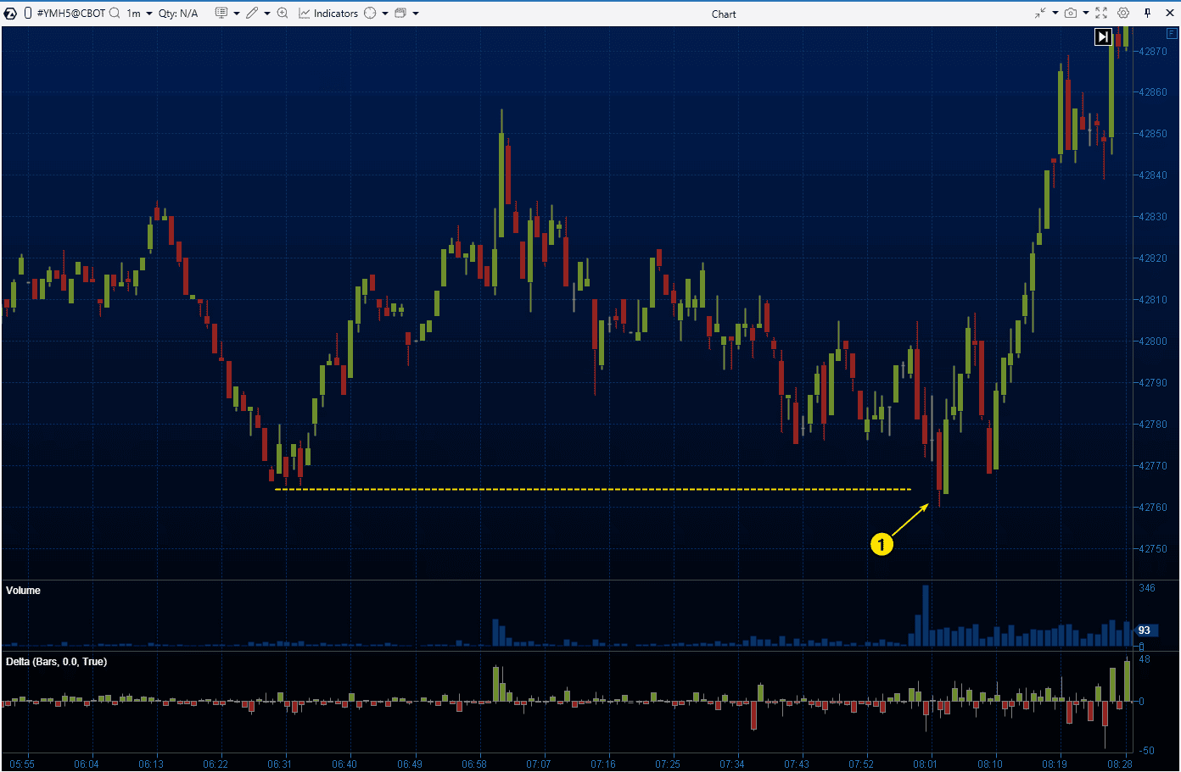
Task: Enter fullscreen with the expand arrows icon
Action: [x=1101, y=13]
